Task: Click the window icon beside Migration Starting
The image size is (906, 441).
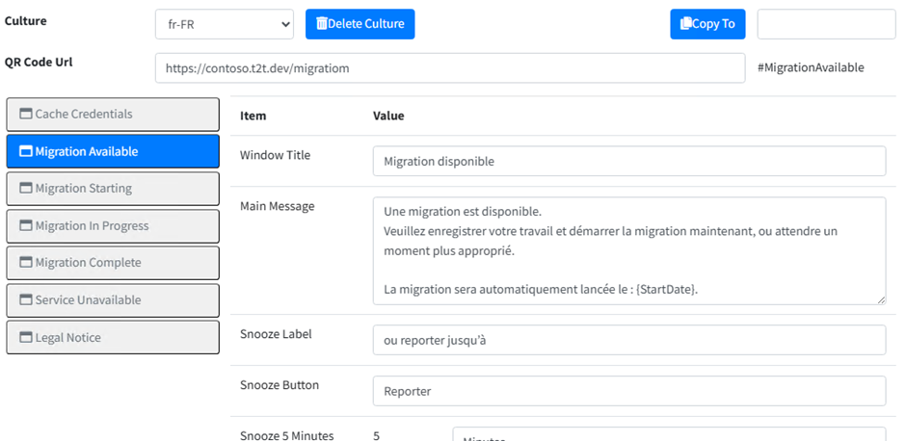Action: point(26,189)
